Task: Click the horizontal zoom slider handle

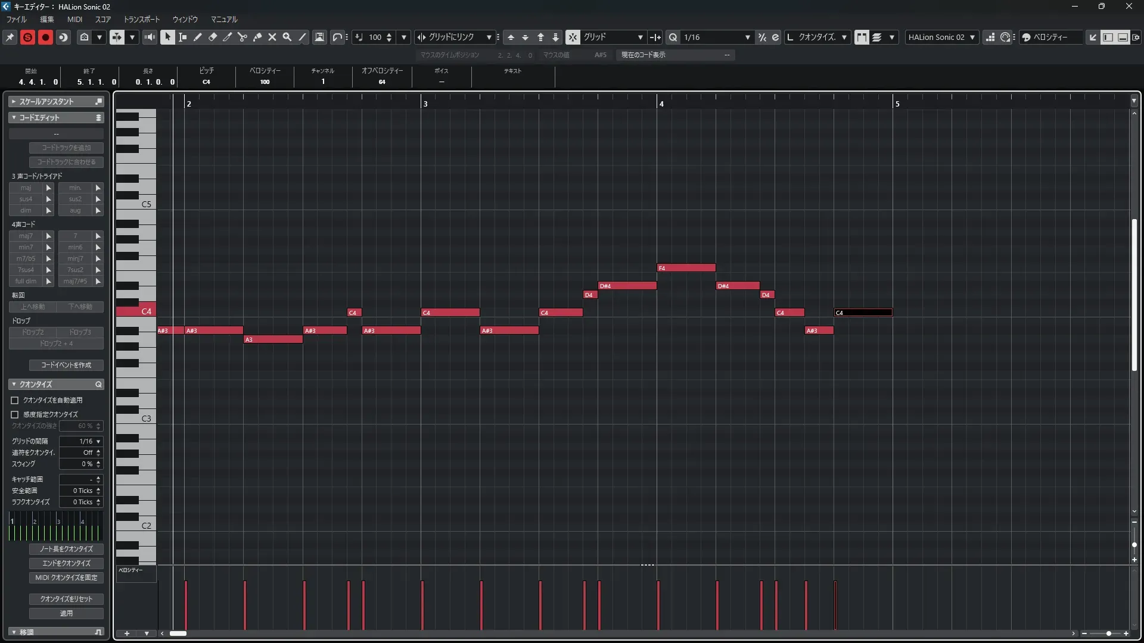Action: coord(1108,633)
